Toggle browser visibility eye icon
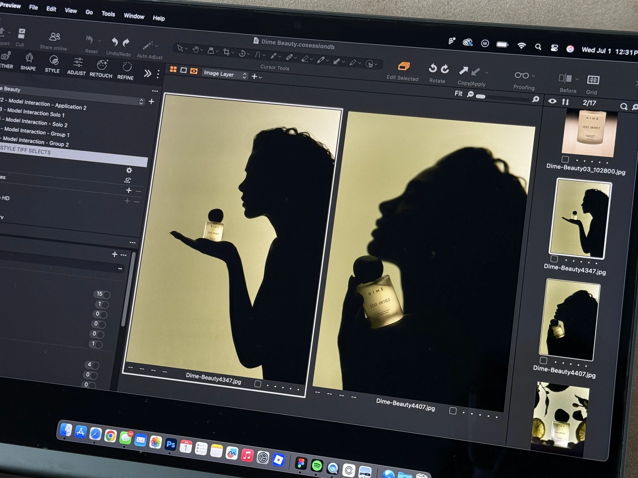This screenshot has height=478, width=638. point(552,101)
